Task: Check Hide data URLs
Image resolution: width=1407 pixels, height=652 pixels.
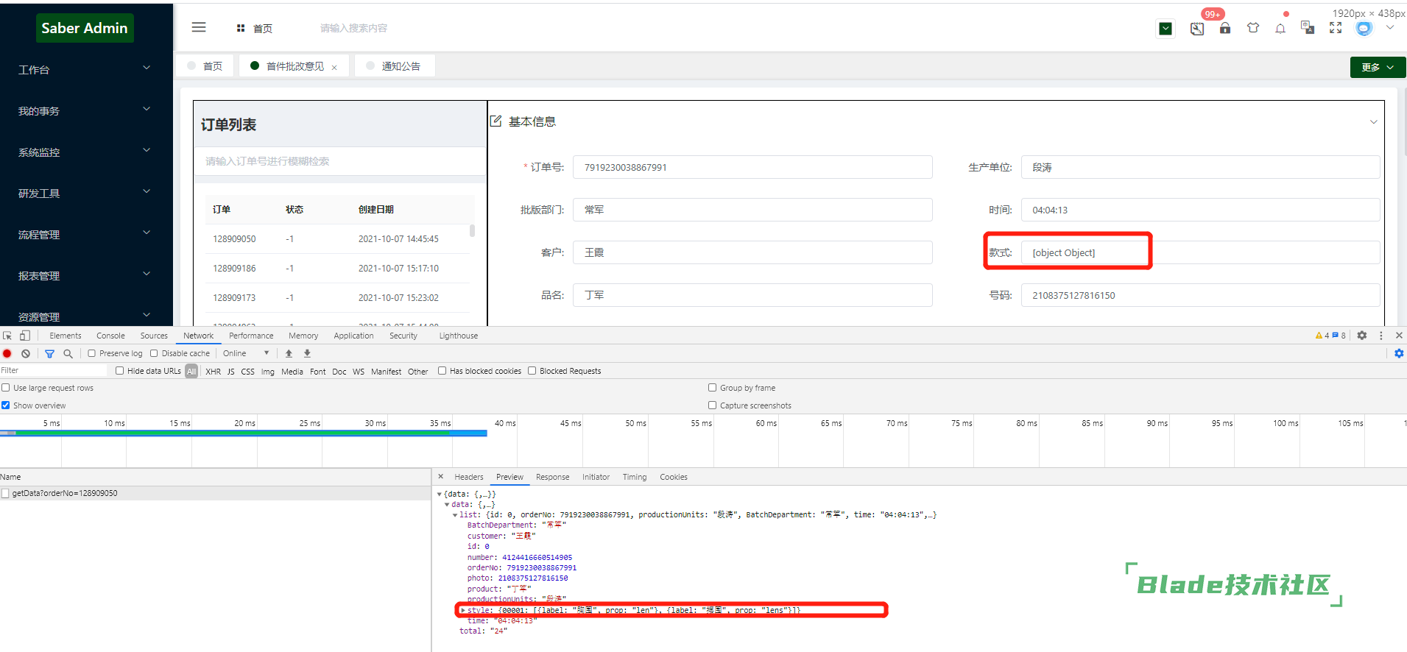Action: tap(120, 371)
